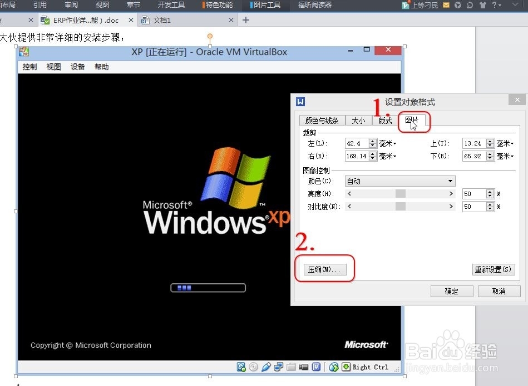The width and height of the screenshot is (528, 386).
Task: Close the 设置对象格式 dialog
Action: (x=517, y=99)
